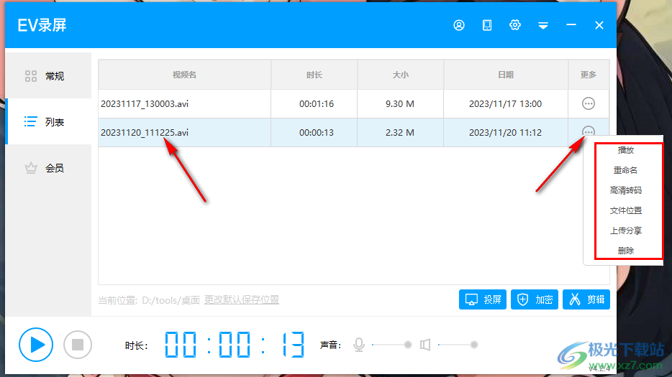Open the user account icon

click(x=459, y=25)
